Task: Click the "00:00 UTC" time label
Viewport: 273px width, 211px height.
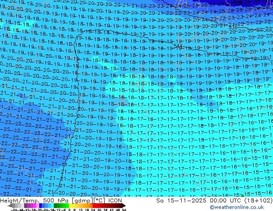Action: (226, 201)
